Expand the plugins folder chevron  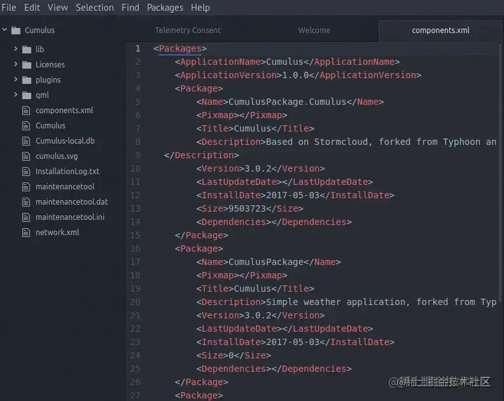[15, 79]
